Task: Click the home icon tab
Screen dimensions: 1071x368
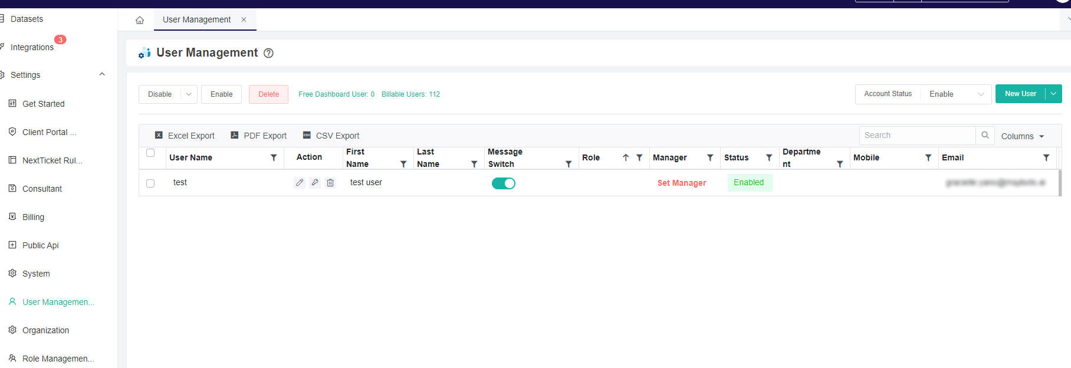Action: point(140,20)
